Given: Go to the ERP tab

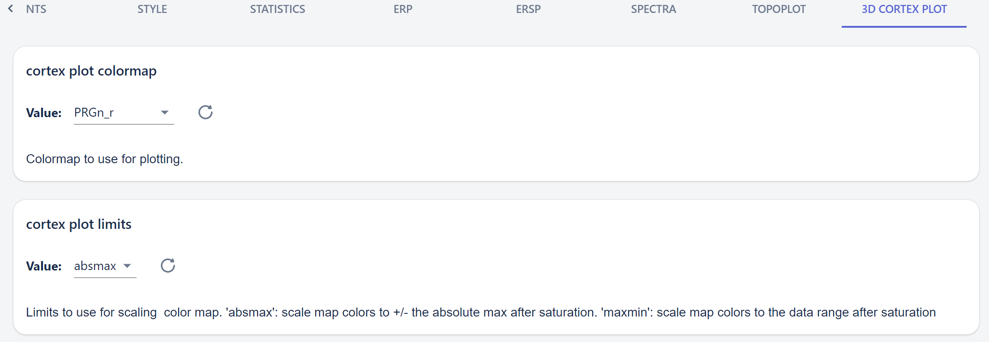Looking at the screenshot, I should coord(403,9).
